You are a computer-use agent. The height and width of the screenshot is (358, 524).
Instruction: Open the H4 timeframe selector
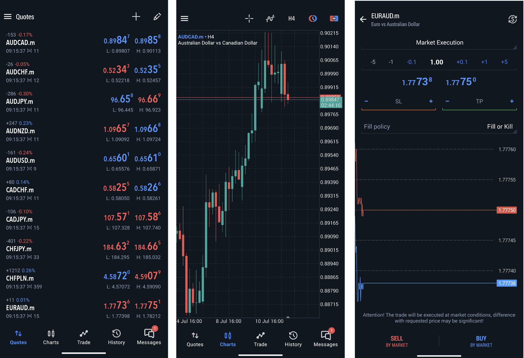(291, 18)
